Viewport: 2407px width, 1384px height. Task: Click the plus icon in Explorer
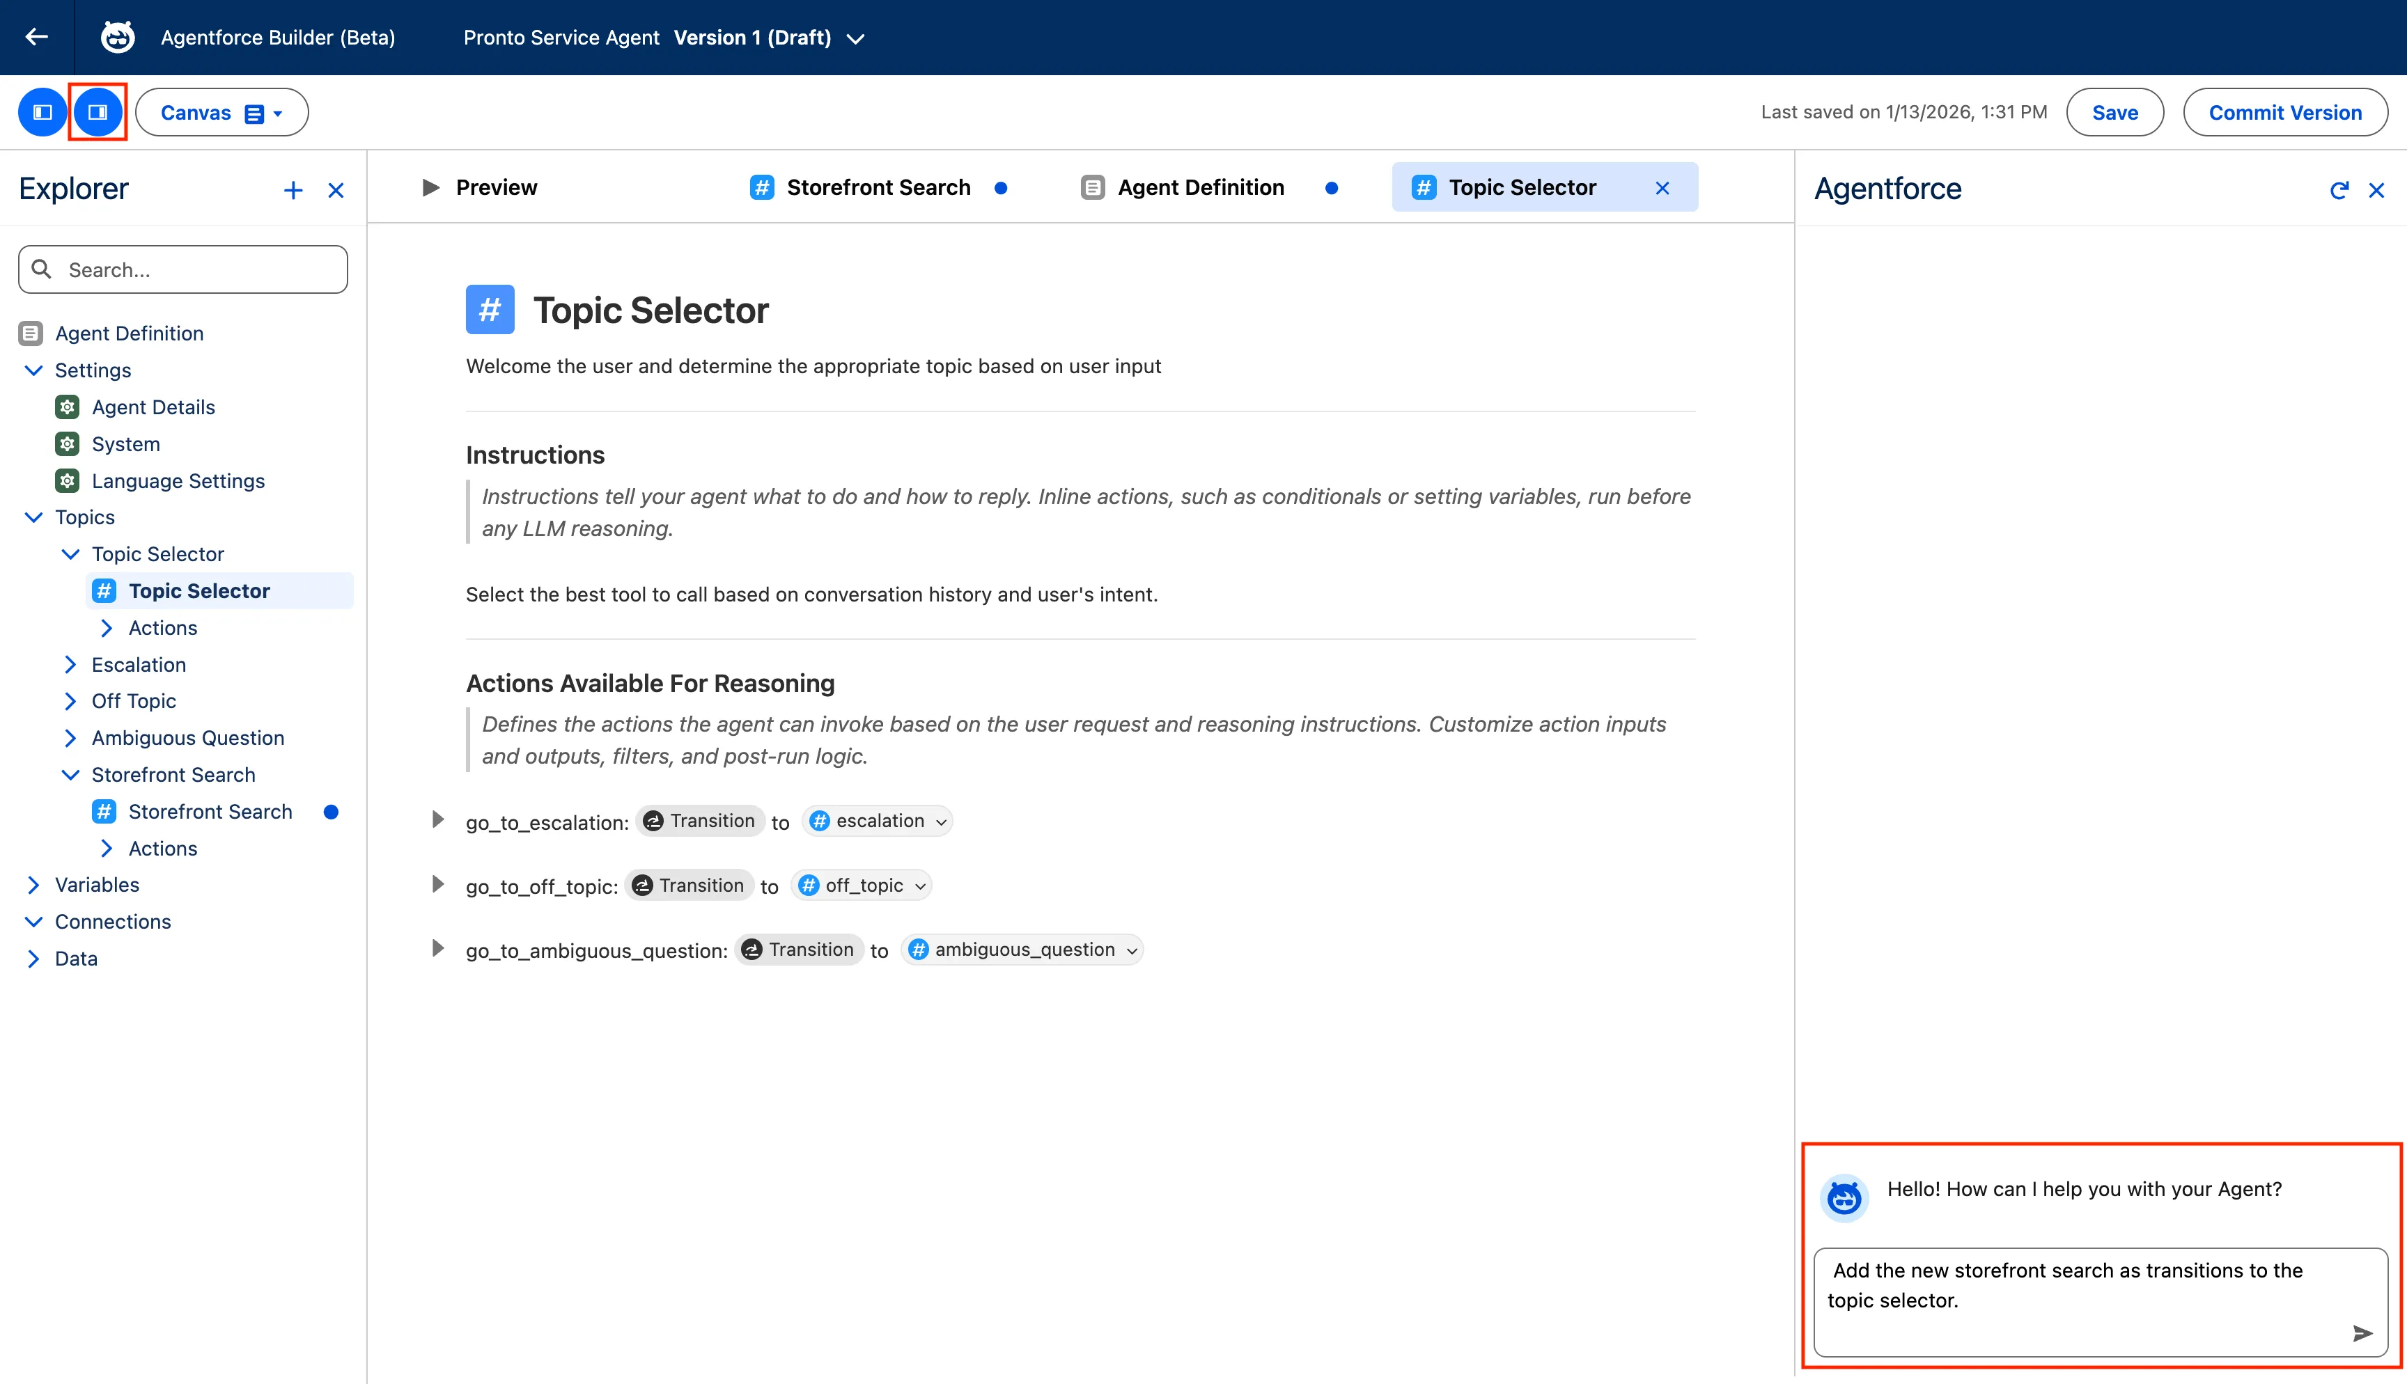click(x=293, y=190)
